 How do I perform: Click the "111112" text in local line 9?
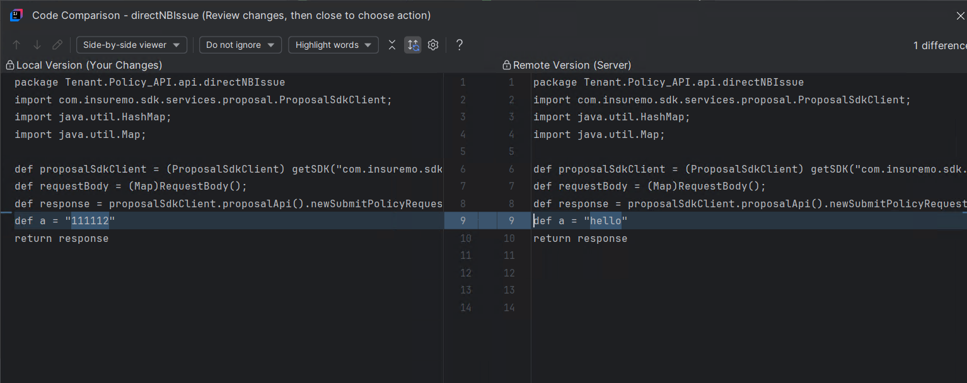tap(90, 220)
